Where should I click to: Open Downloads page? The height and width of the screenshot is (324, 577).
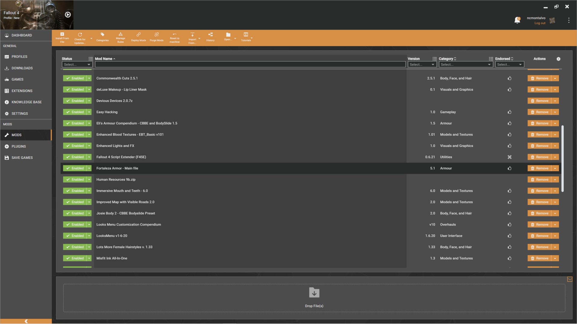26,68
